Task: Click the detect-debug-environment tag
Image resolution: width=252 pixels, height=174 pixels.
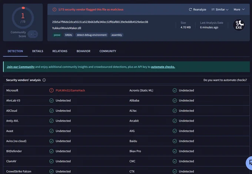Action: (x=92, y=35)
